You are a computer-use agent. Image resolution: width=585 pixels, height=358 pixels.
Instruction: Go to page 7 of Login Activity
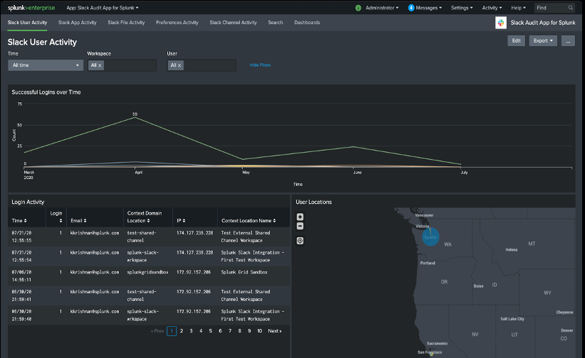click(230, 331)
